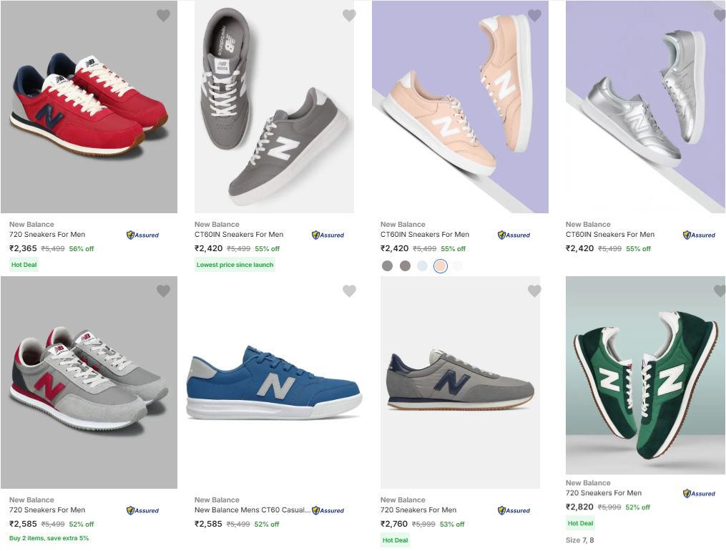
Task: Save silver CT60IN sneakers with heart icon
Action: [720, 16]
